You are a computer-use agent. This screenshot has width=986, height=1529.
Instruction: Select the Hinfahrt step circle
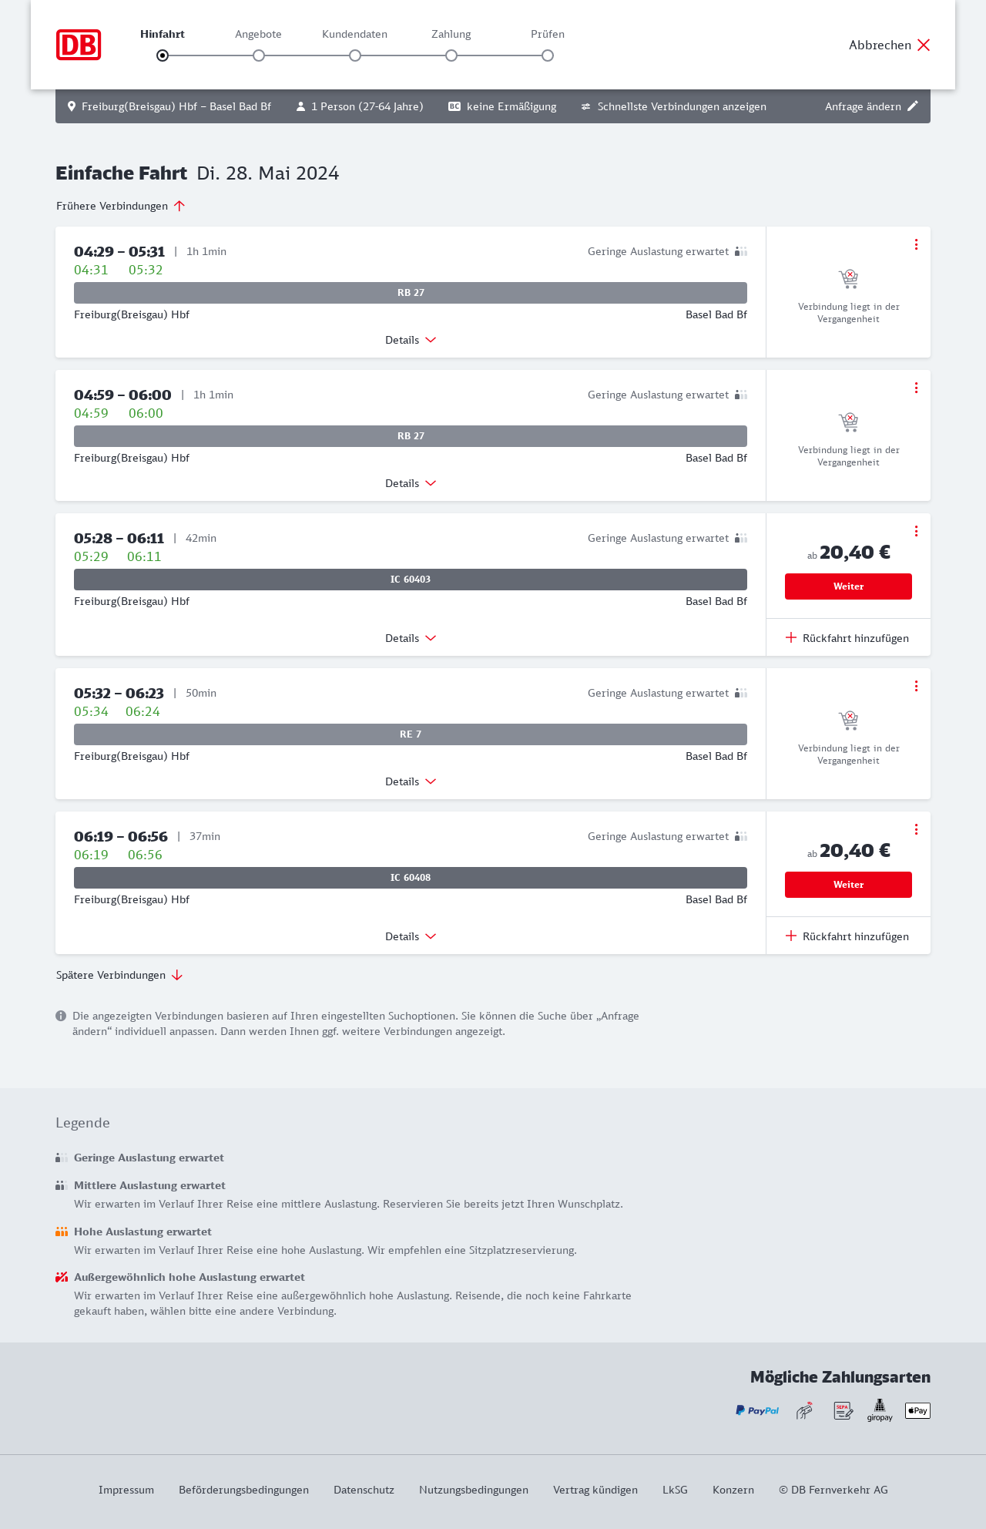coord(163,55)
